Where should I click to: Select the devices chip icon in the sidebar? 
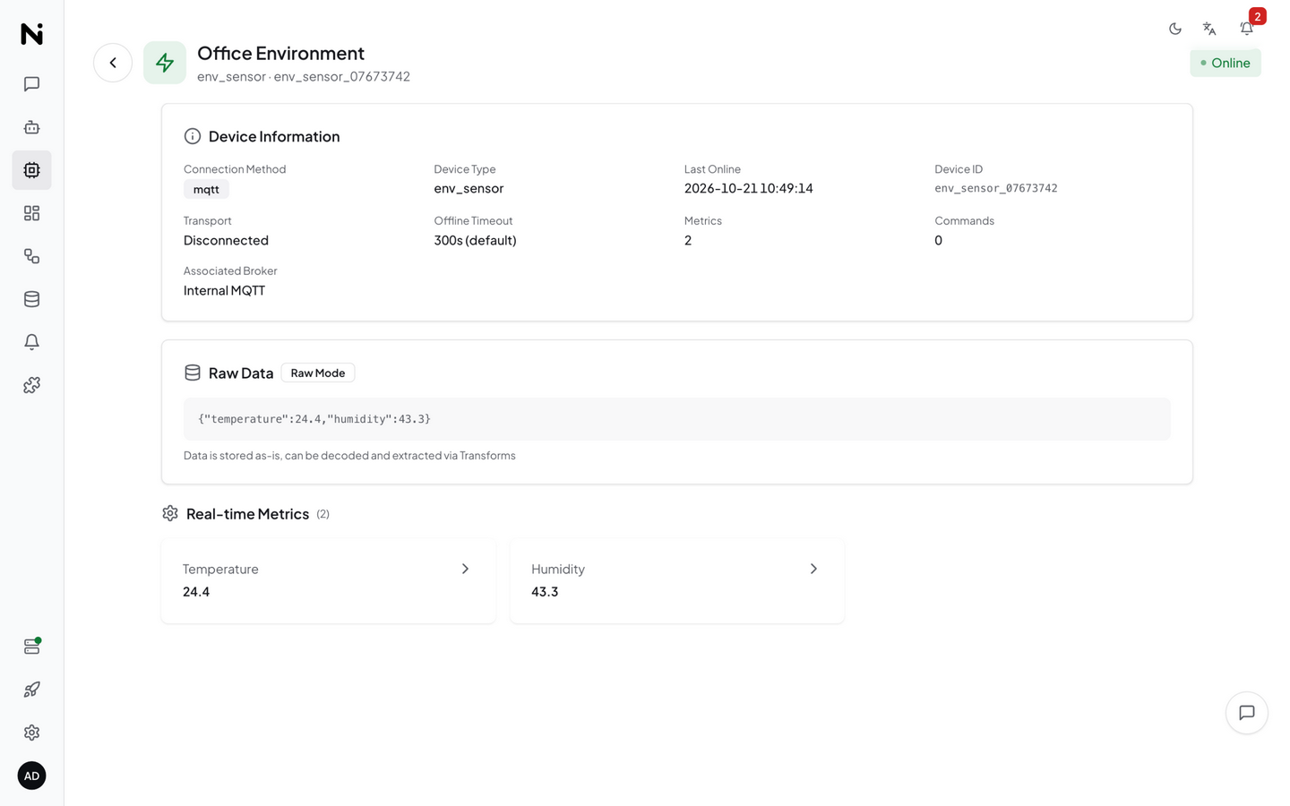(31, 170)
